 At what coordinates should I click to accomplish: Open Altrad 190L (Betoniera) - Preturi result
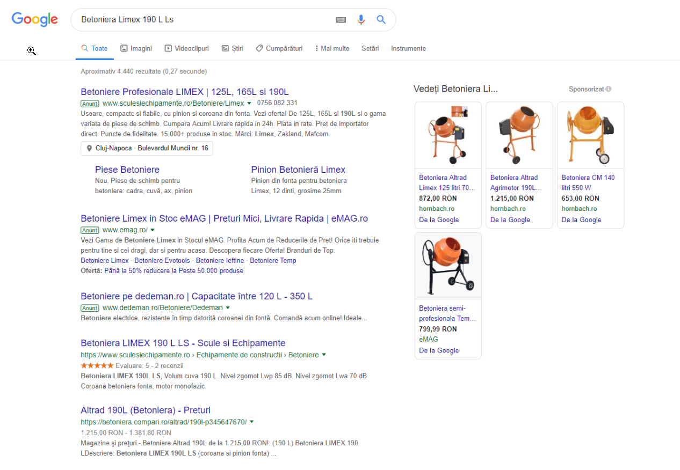(146, 410)
